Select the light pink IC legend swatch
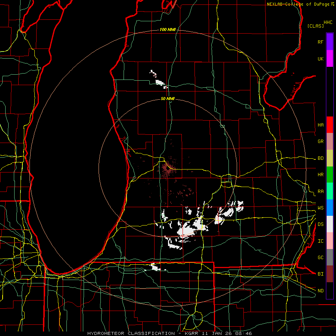Viewport: 336px width, 336px height. click(330, 241)
